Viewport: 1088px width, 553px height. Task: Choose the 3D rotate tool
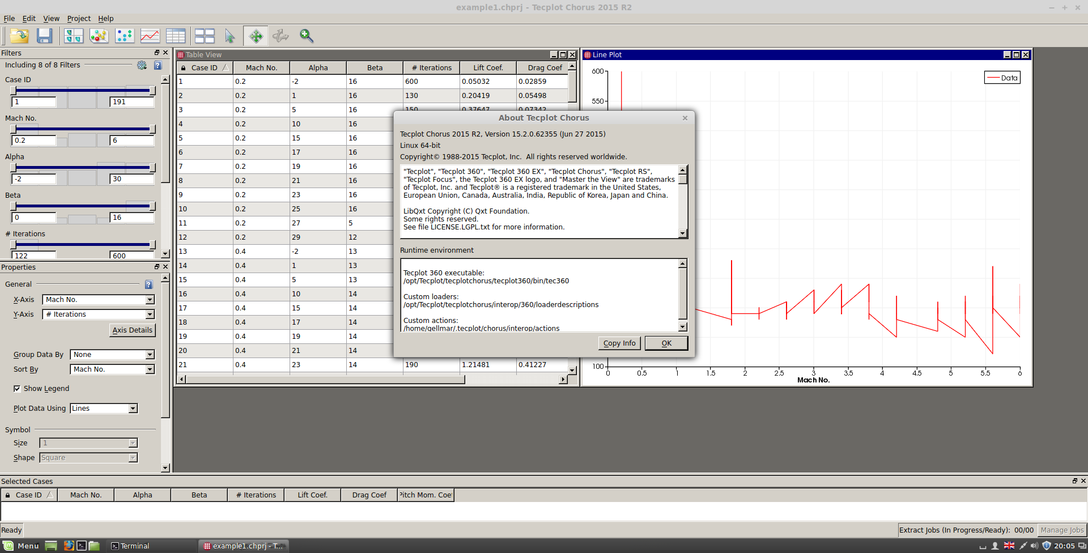tap(280, 36)
